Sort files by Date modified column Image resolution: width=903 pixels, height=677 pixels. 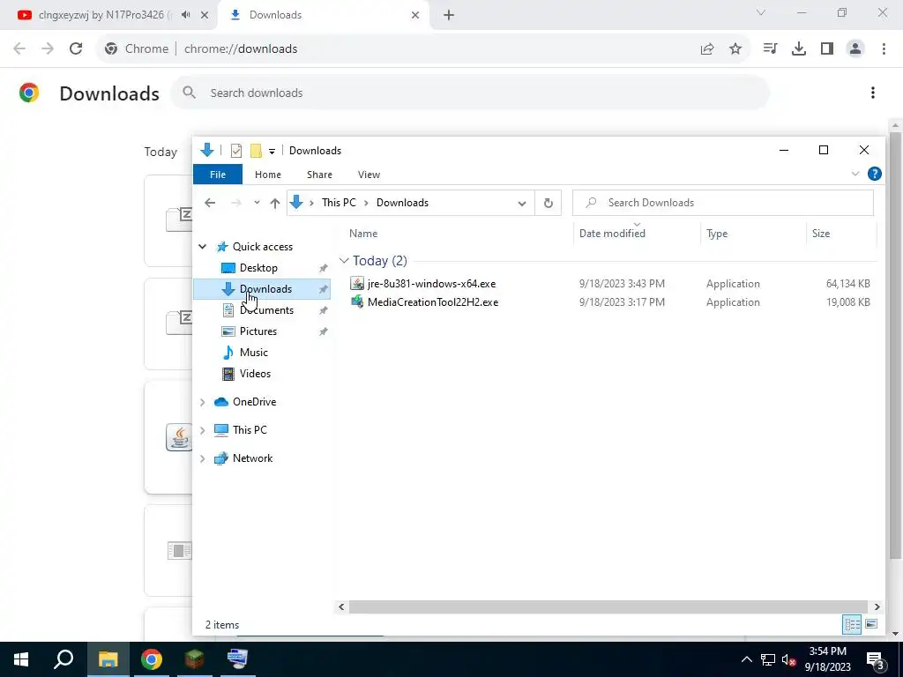tap(612, 234)
